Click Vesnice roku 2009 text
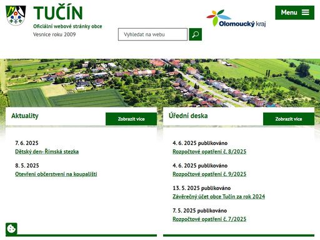This screenshot has height=240, width=320. point(54,34)
